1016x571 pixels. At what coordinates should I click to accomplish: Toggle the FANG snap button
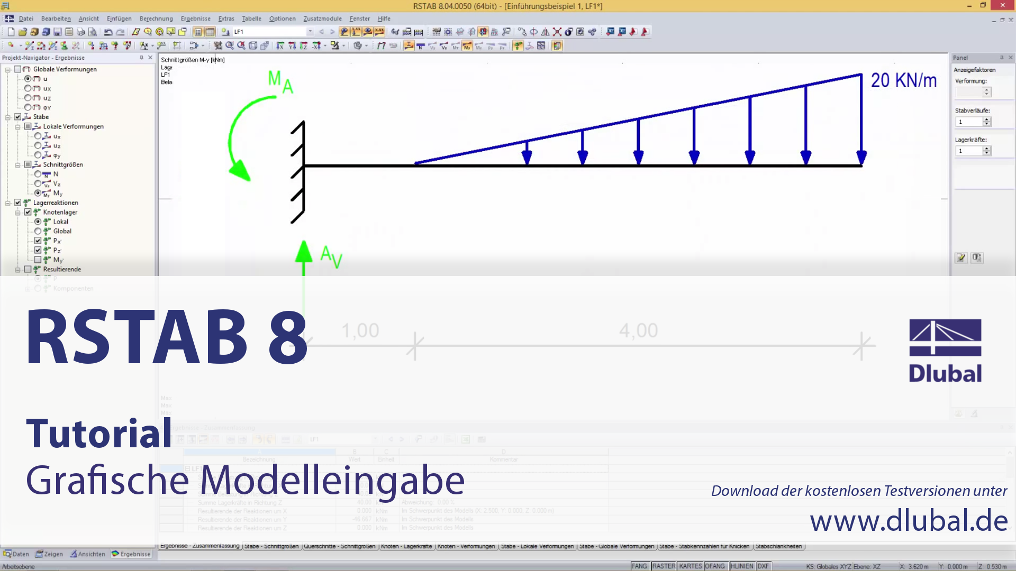[639, 566]
